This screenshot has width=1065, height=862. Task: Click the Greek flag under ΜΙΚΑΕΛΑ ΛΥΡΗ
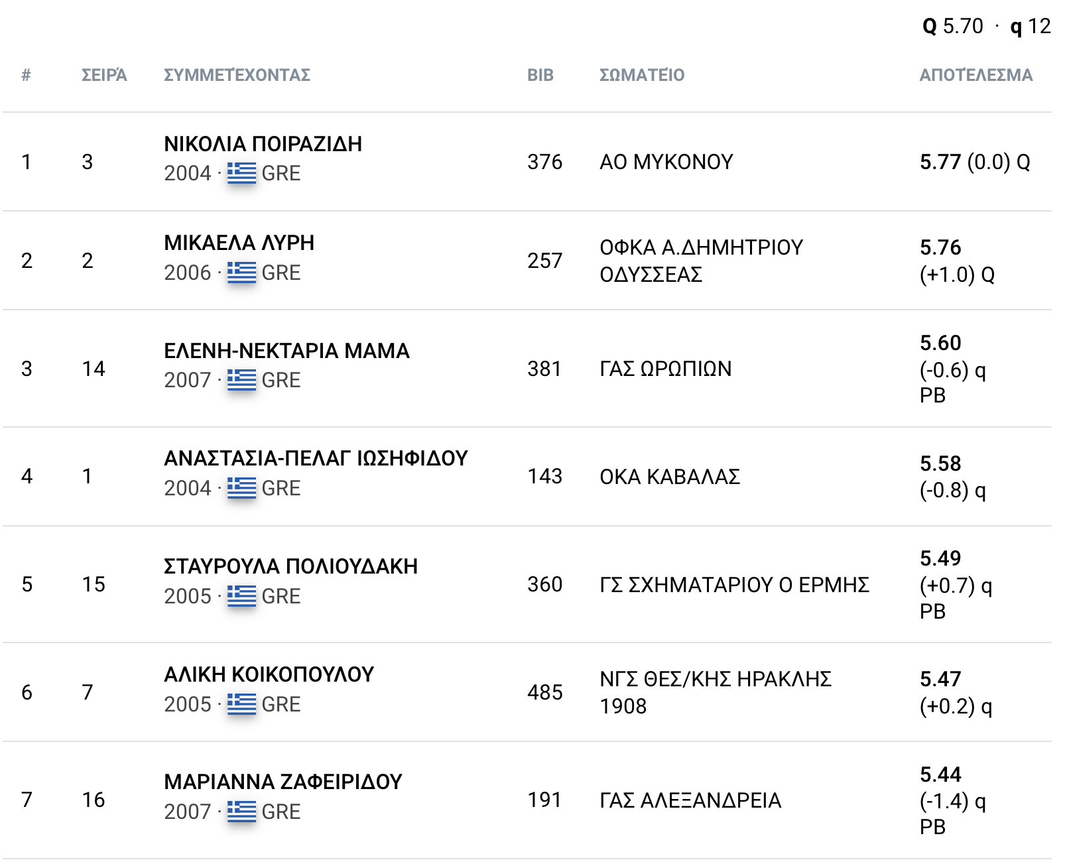241,272
